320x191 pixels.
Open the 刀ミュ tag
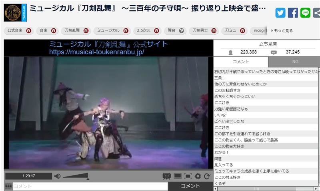pos(231,30)
